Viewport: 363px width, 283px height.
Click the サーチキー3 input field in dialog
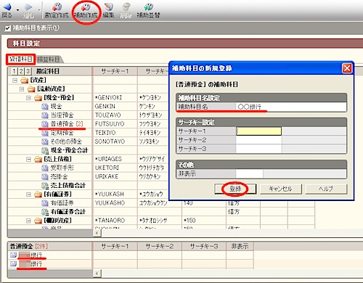point(258,149)
